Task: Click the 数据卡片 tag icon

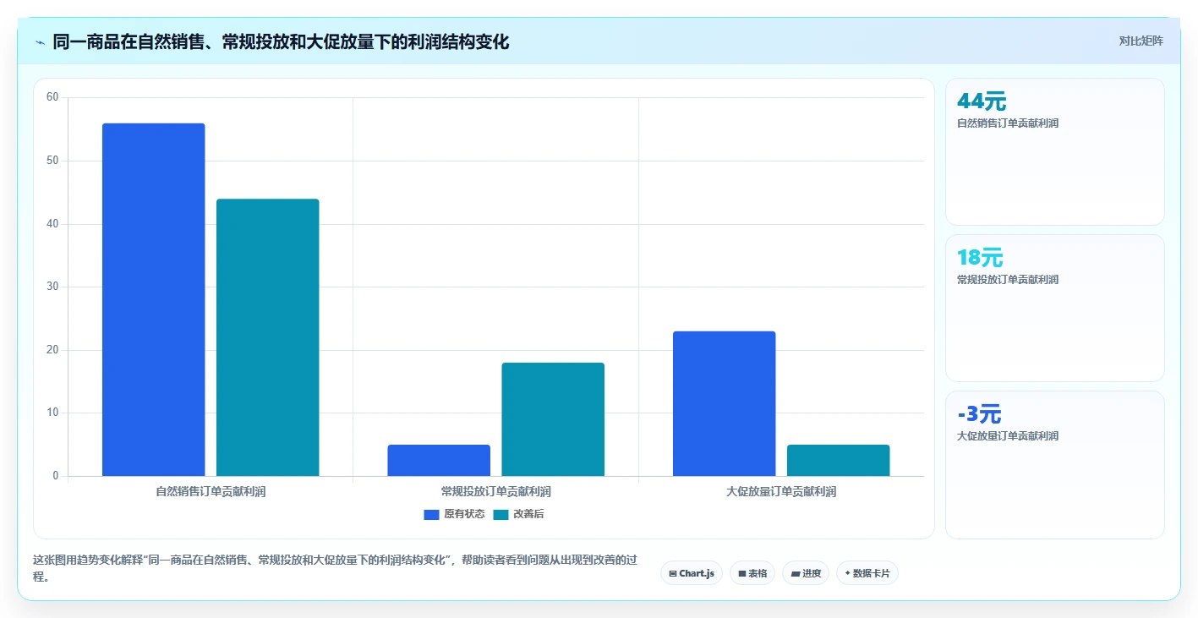Action: [x=847, y=573]
